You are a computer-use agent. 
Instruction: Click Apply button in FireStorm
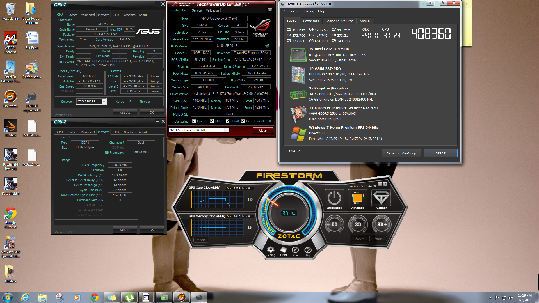[360, 238]
